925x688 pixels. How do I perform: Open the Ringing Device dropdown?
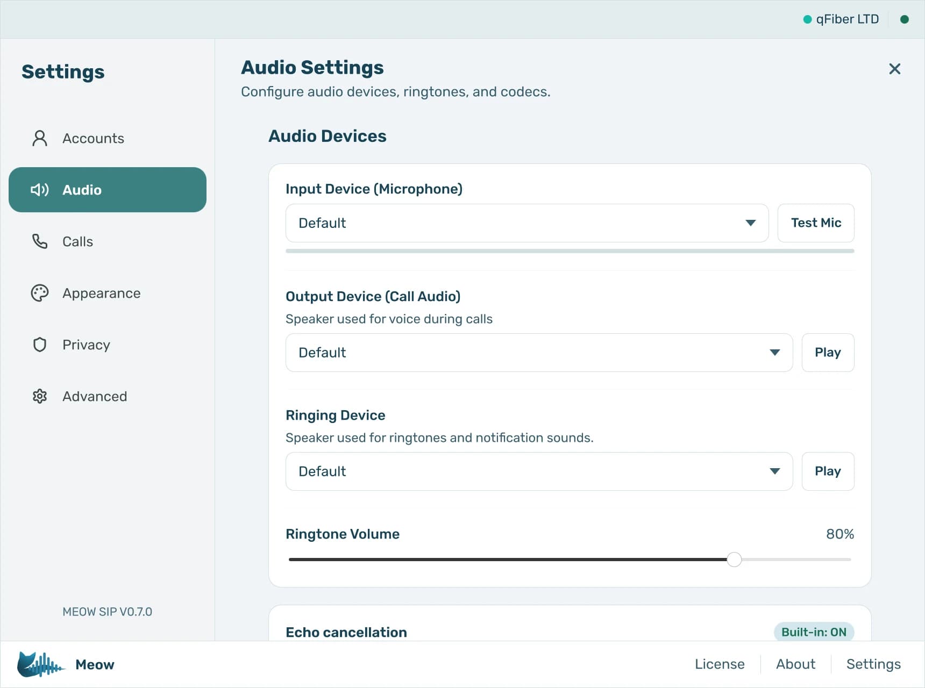[x=539, y=471]
